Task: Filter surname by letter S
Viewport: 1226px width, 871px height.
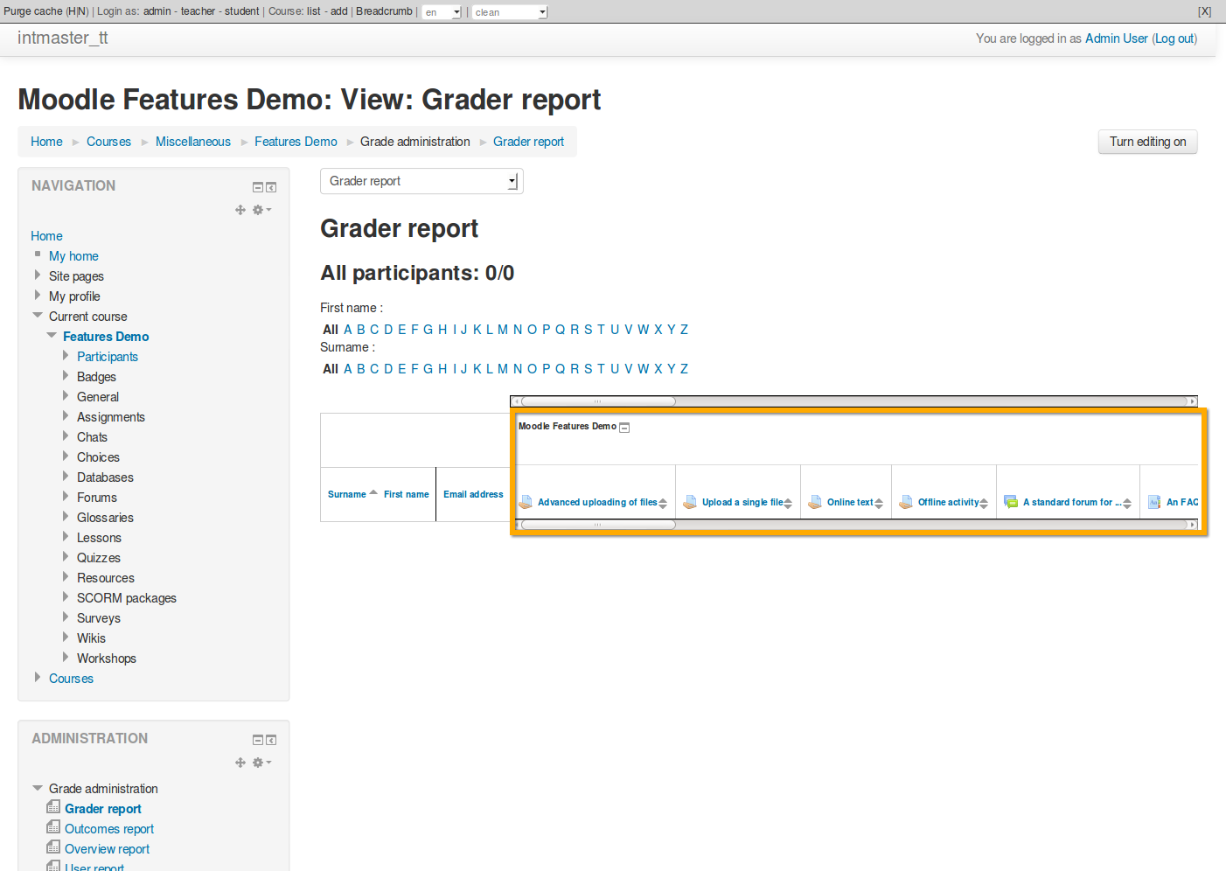Action: click(588, 369)
